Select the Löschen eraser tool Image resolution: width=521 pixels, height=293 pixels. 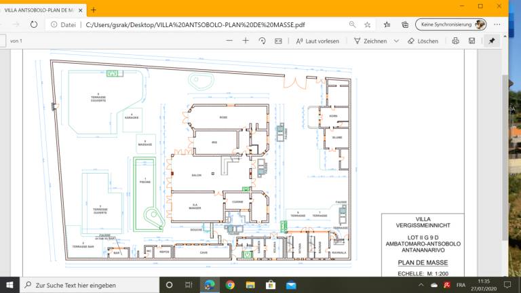pyautogui.click(x=423, y=41)
